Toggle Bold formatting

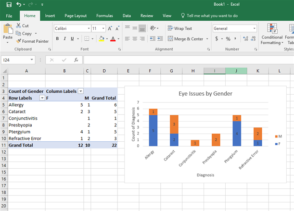pyautogui.click(x=57, y=39)
